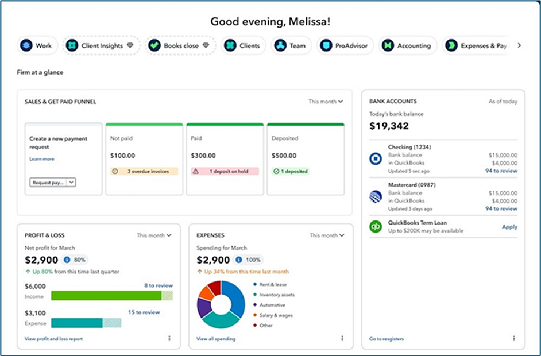Viewport: 541px width, 356px height.
Task: Click the QuickBooks Term Loan logo icon
Action: 376,226
